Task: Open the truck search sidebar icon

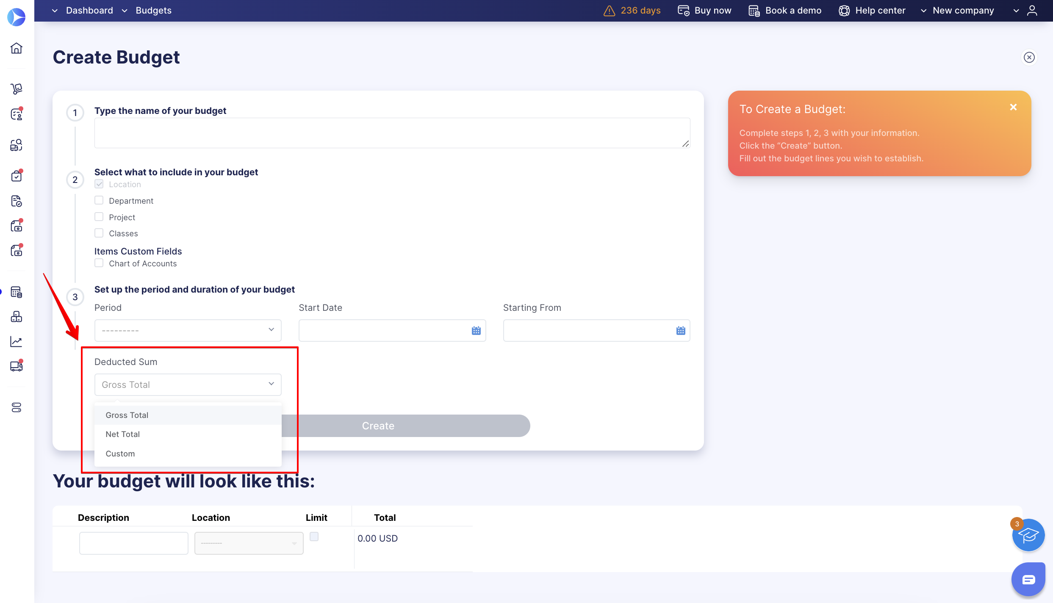Action: click(x=17, y=145)
